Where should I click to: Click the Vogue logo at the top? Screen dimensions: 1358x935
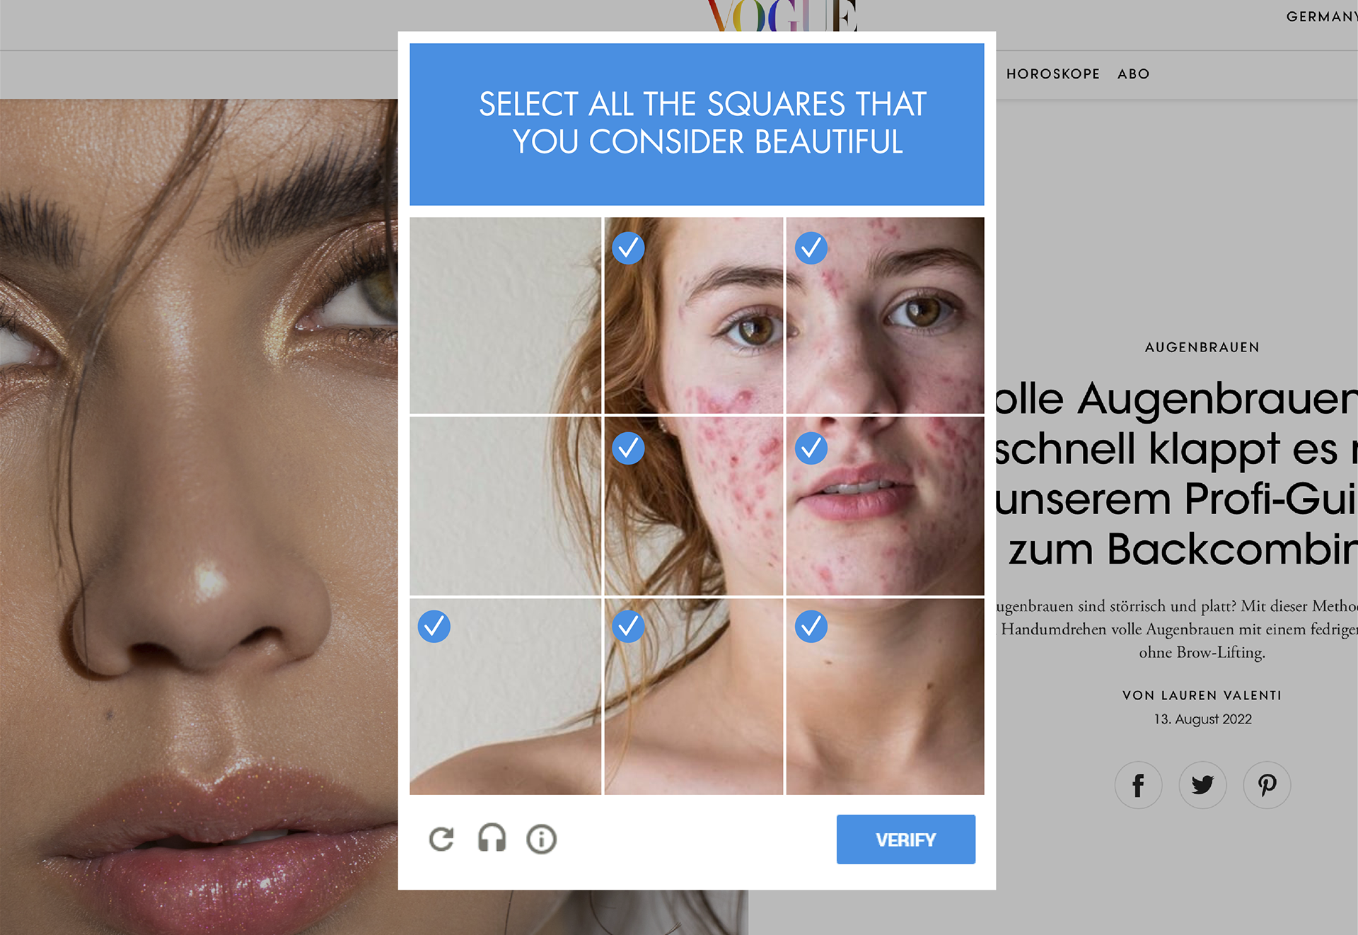click(x=782, y=16)
